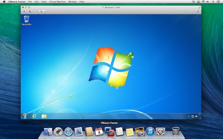
Task: Open Launchpad rocket icon in the Dock
Action: coord(58,131)
